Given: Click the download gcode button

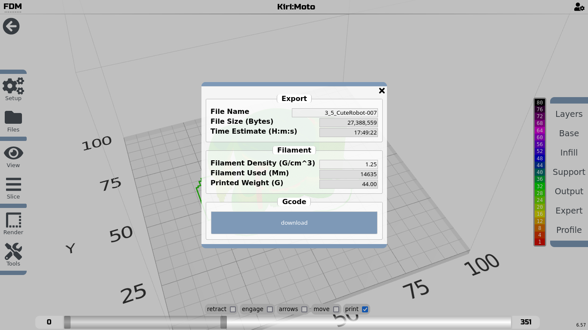Looking at the screenshot, I should [294, 223].
